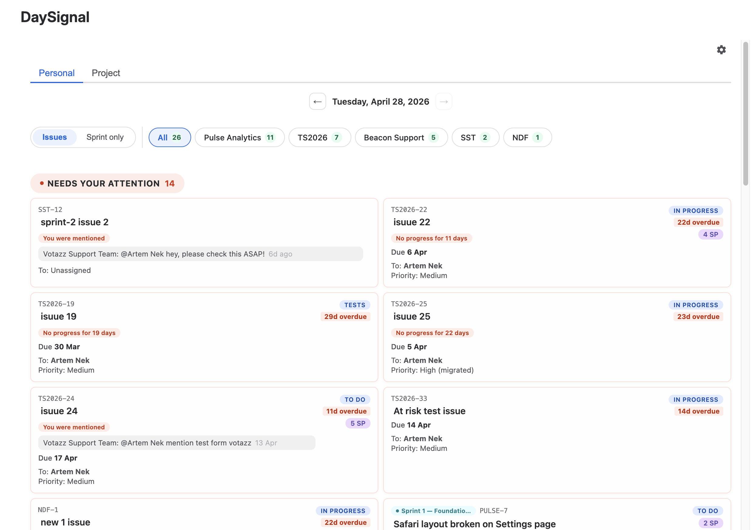Open At risk test issue card
The width and height of the screenshot is (753, 530).
coord(429,411)
